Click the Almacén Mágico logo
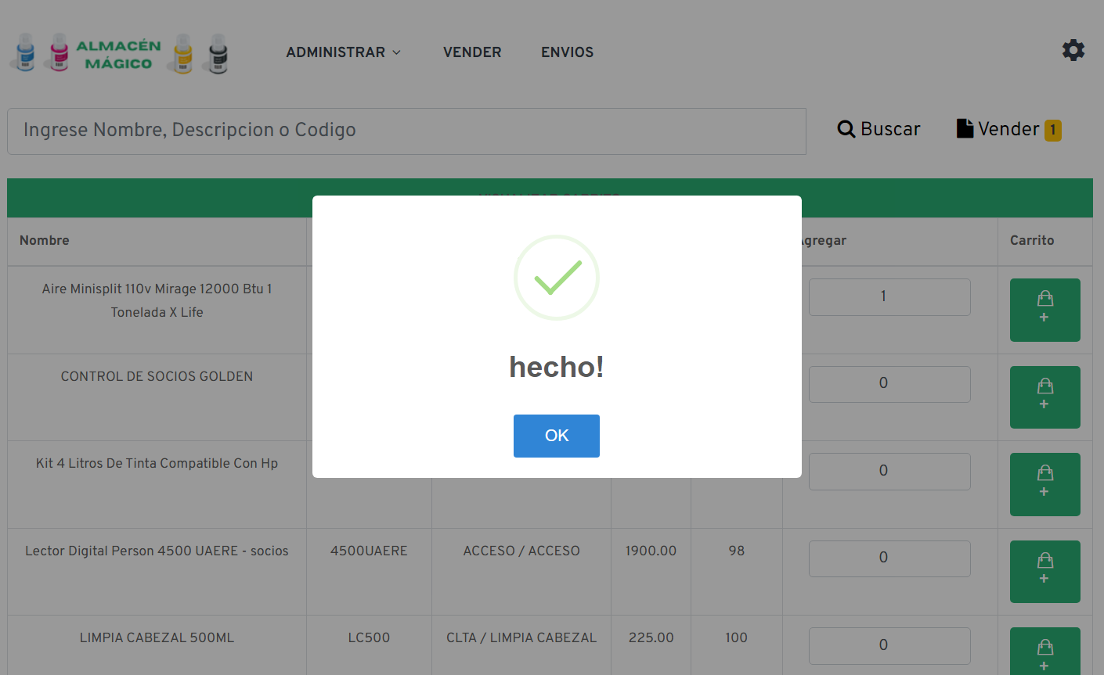 (118, 53)
